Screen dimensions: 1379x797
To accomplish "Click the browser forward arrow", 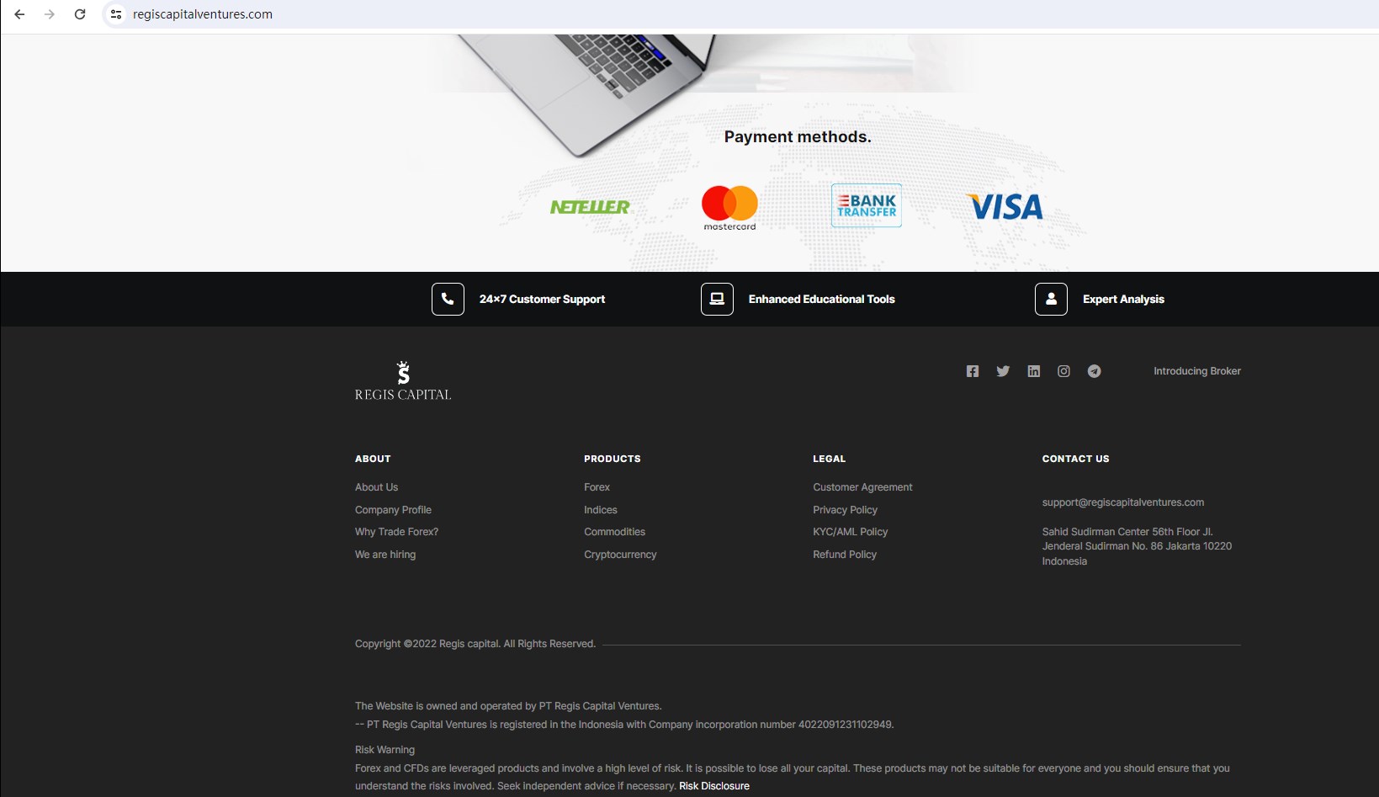I will [x=50, y=14].
